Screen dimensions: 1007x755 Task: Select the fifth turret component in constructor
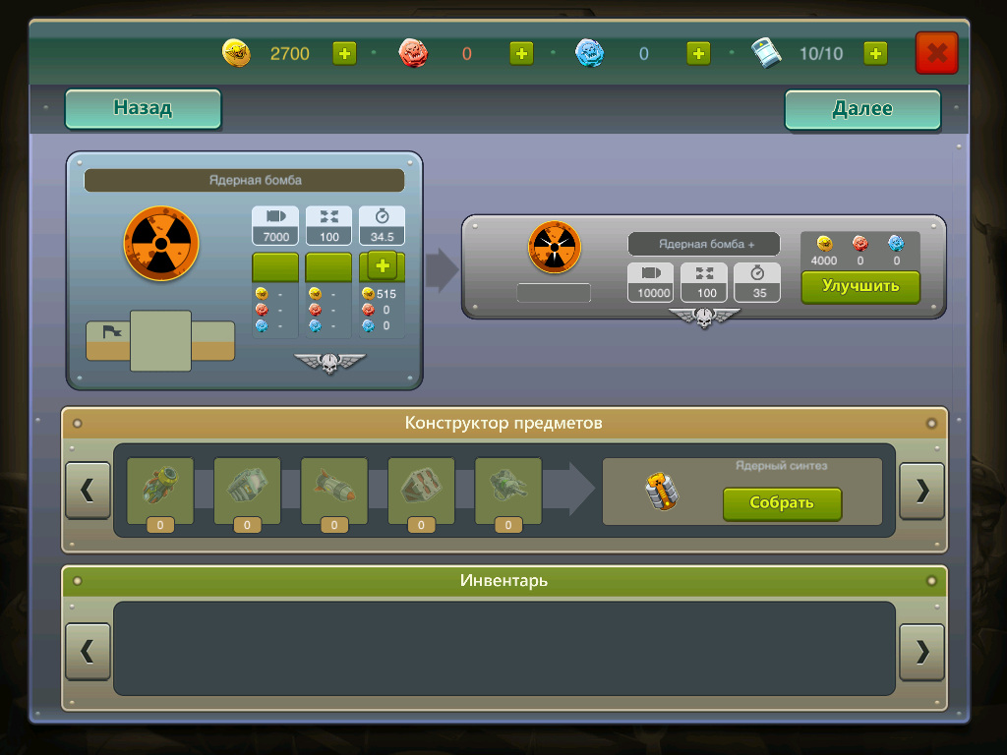click(x=508, y=491)
